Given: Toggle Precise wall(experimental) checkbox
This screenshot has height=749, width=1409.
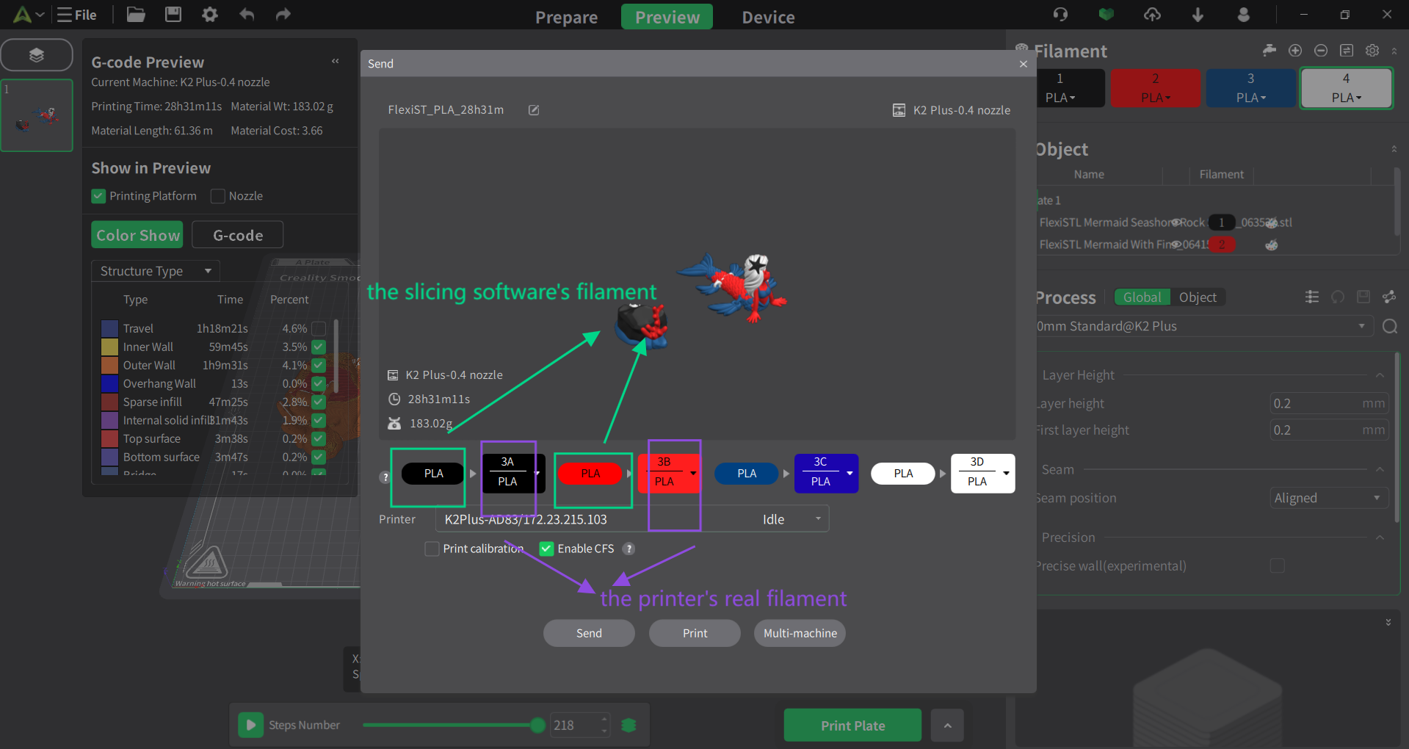Looking at the screenshot, I should pos(1277,565).
